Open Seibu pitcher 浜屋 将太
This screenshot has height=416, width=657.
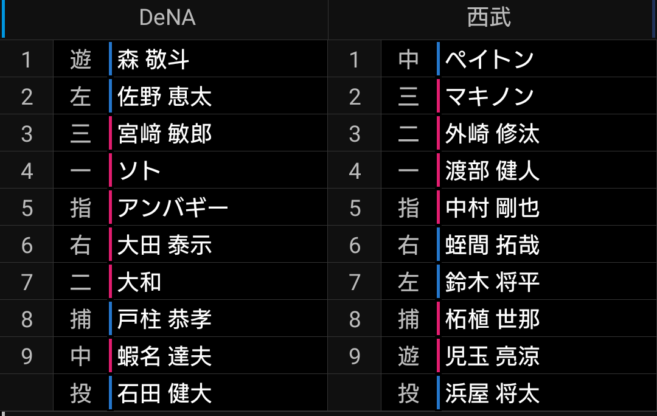pyautogui.click(x=492, y=393)
